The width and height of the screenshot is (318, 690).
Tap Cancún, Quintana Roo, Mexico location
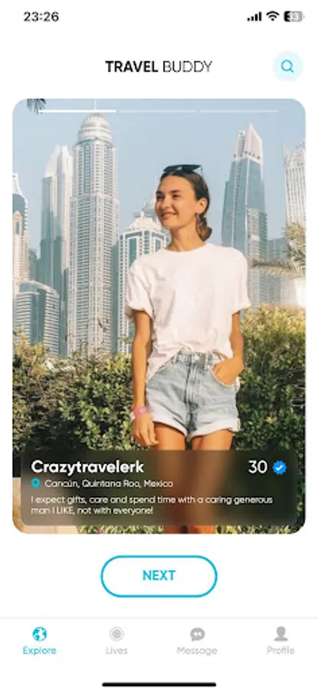109,484
